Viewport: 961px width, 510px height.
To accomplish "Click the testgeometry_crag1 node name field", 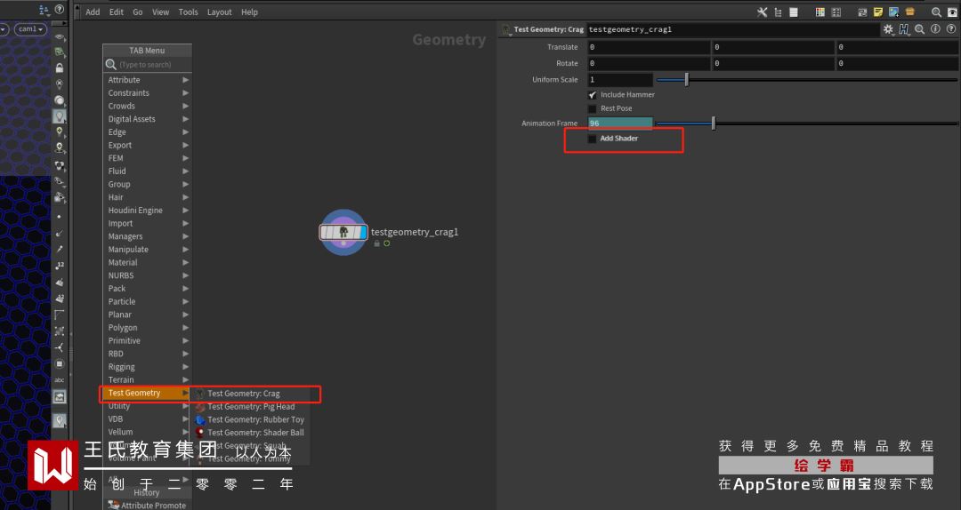I will (732, 29).
